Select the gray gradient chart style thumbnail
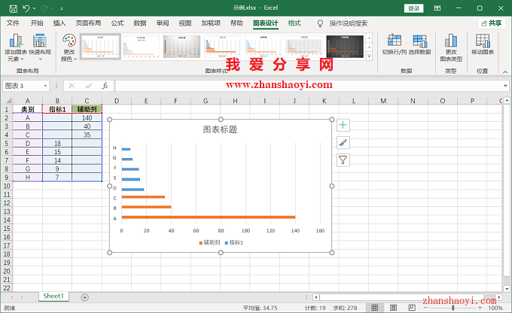The image size is (512, 313). [x=182, y=47]
